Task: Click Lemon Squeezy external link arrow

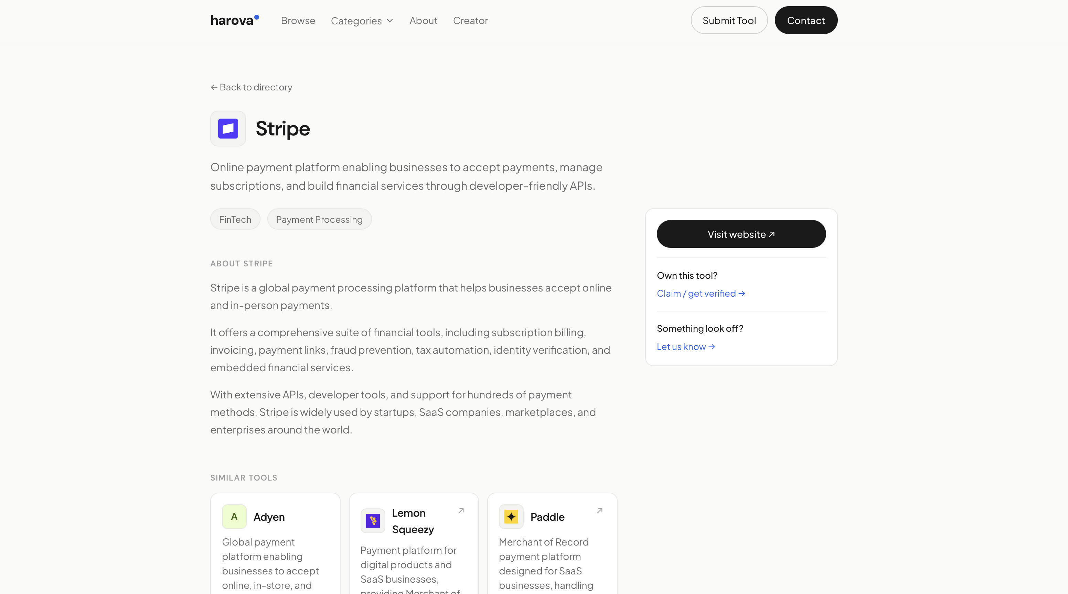Action: (461, 511)
